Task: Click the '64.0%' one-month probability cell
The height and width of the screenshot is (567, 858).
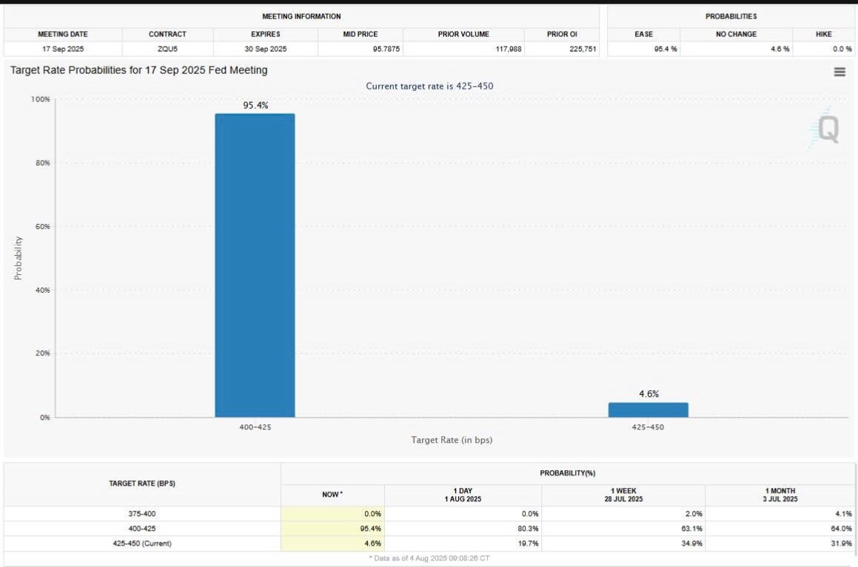Action: tap(780, 529)
